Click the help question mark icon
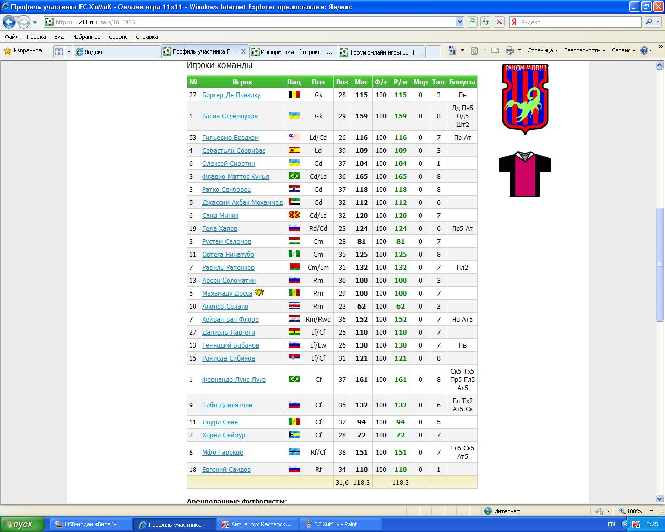The image size is (665, 532). [644, 50]
